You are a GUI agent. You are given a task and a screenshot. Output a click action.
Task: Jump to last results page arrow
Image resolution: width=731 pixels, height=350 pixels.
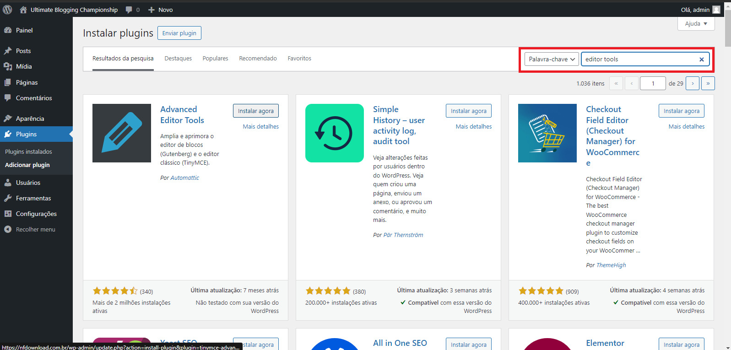(x=708, y=83)
